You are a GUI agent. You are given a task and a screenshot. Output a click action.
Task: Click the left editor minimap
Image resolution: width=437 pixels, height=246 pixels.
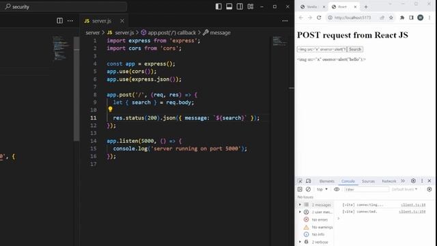61,48
